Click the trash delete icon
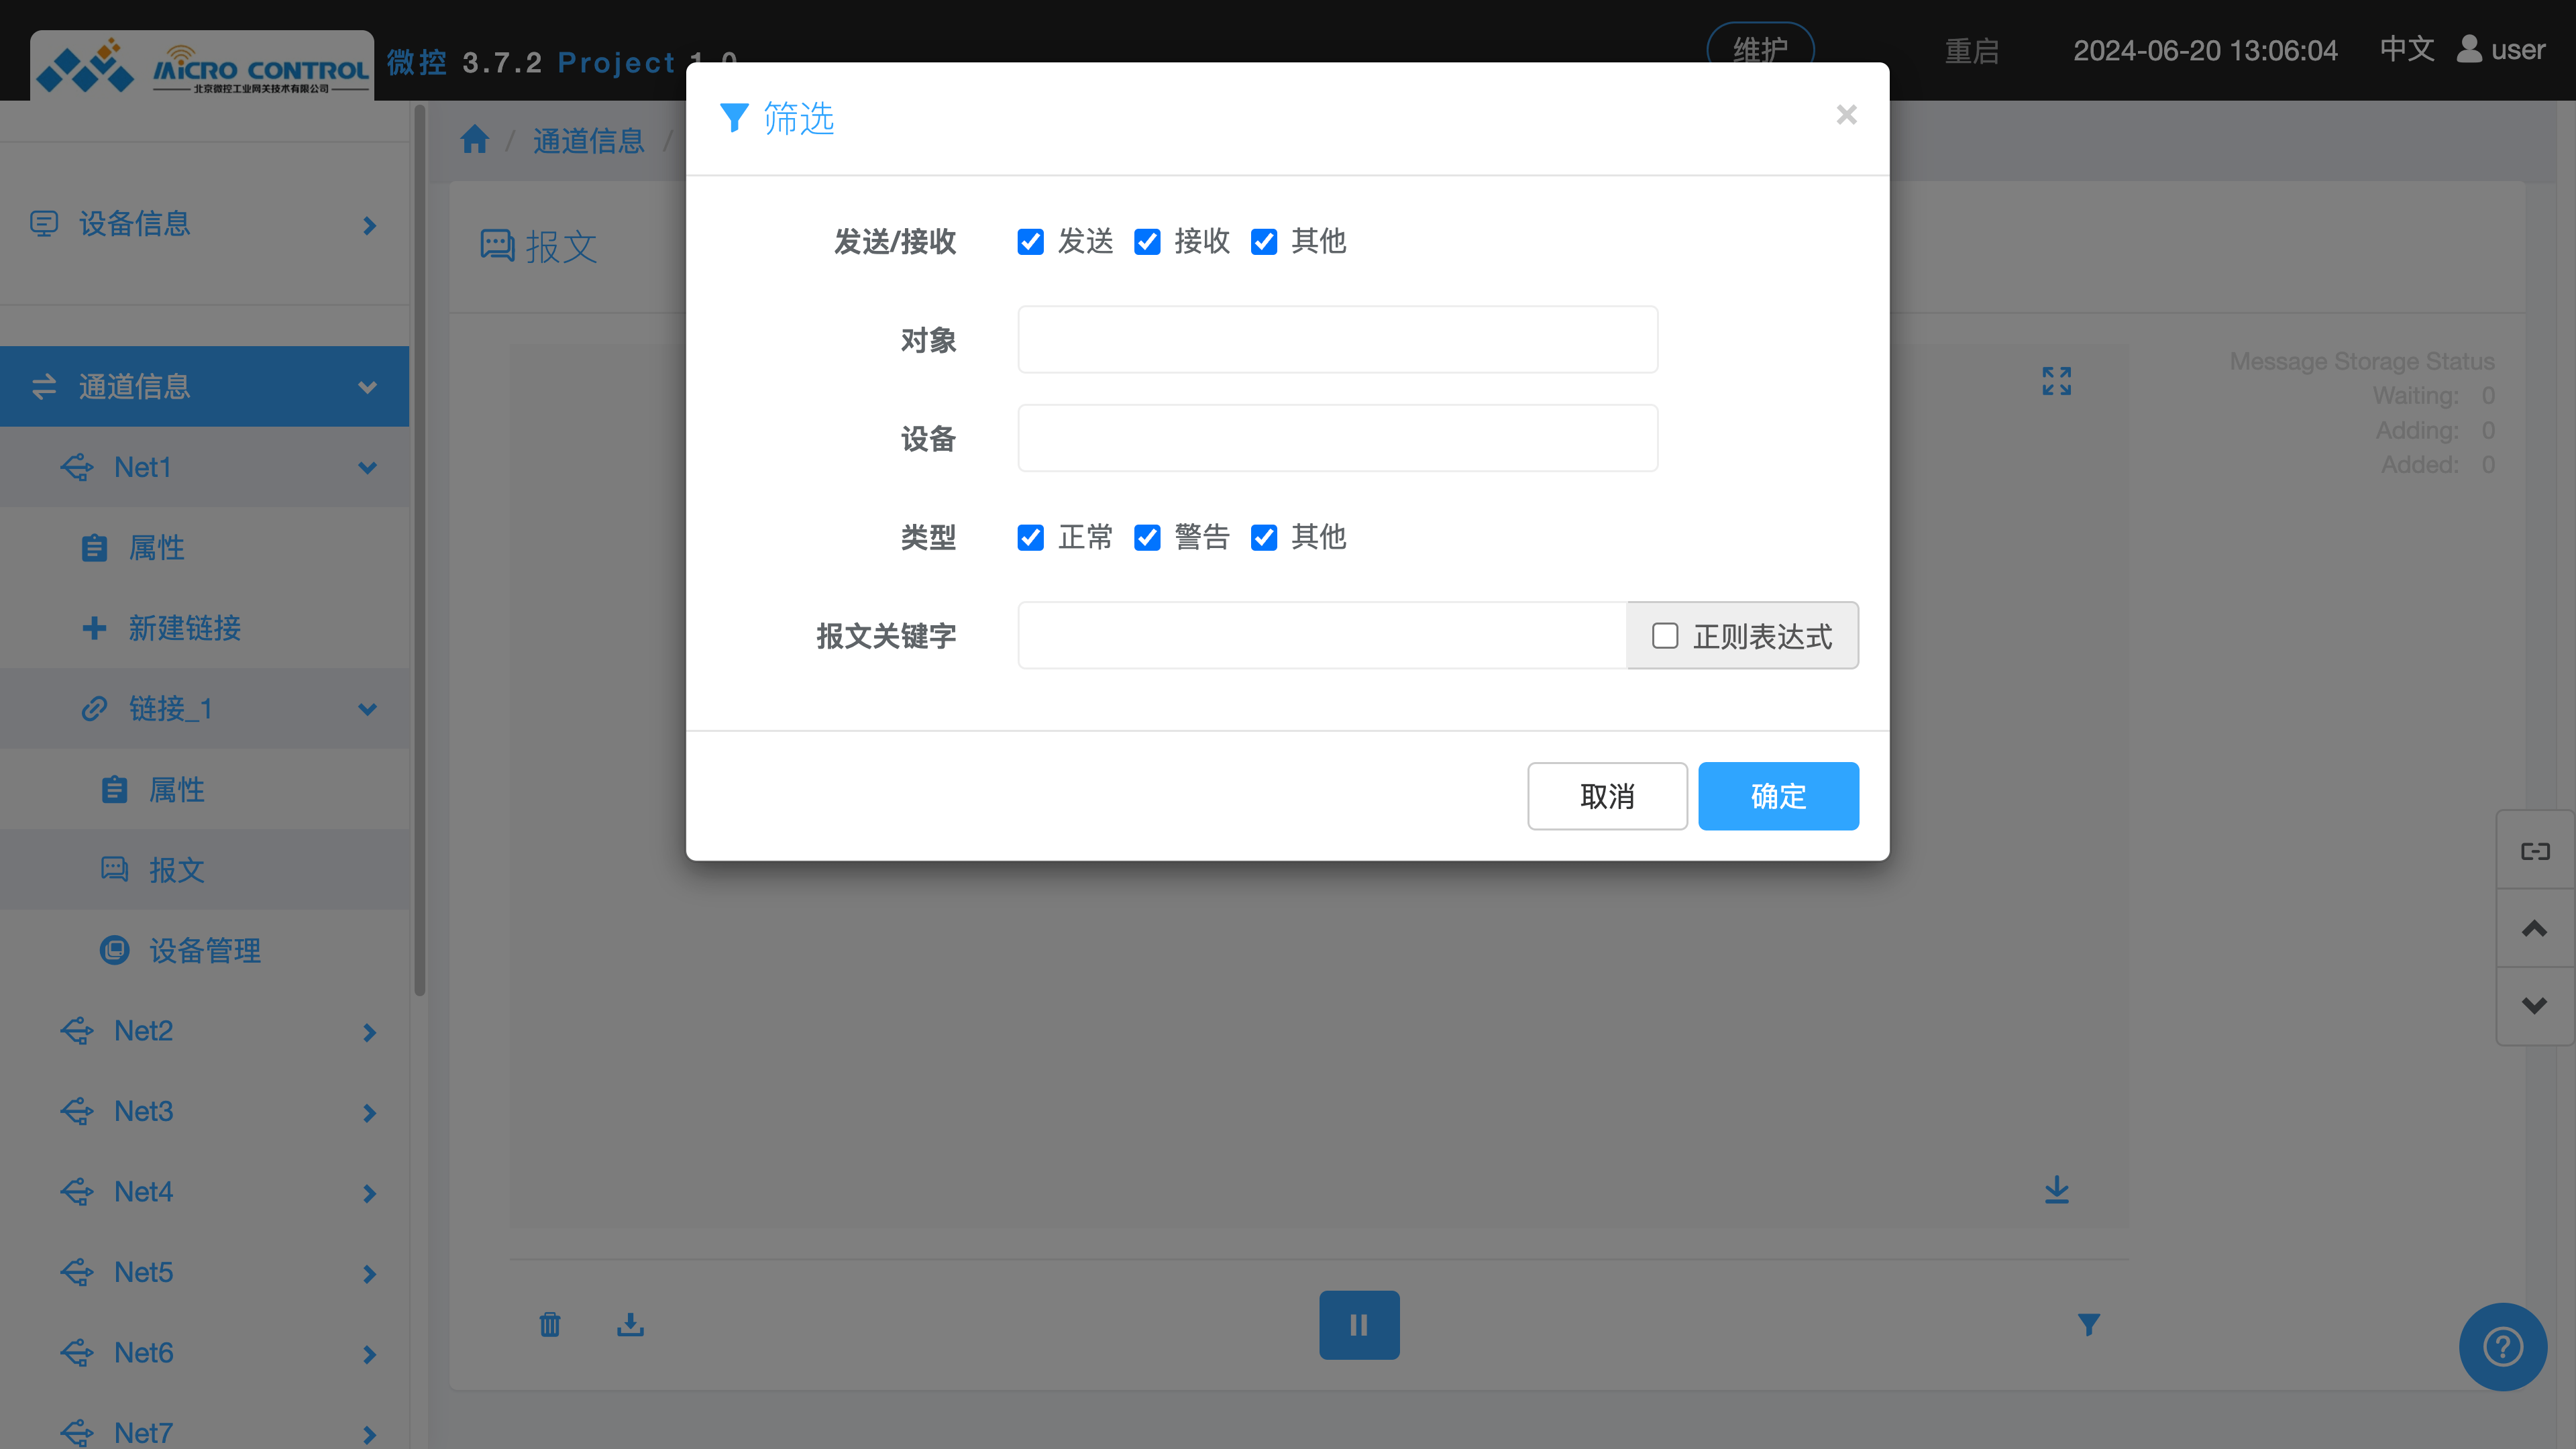 coord(549,1324)
